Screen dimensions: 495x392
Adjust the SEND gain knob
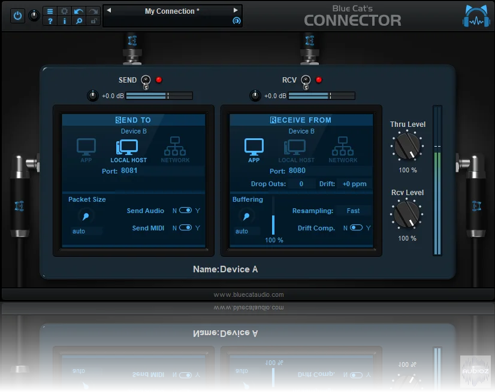click(x=92, y=96)
